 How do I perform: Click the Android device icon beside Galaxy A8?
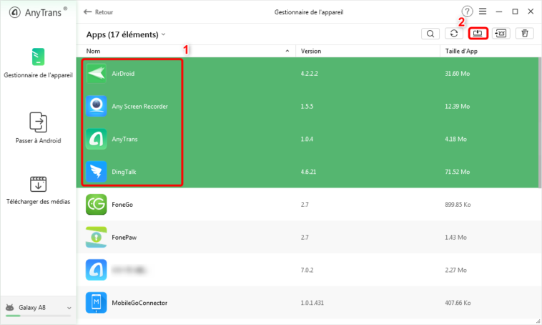[x=10, y=307]
